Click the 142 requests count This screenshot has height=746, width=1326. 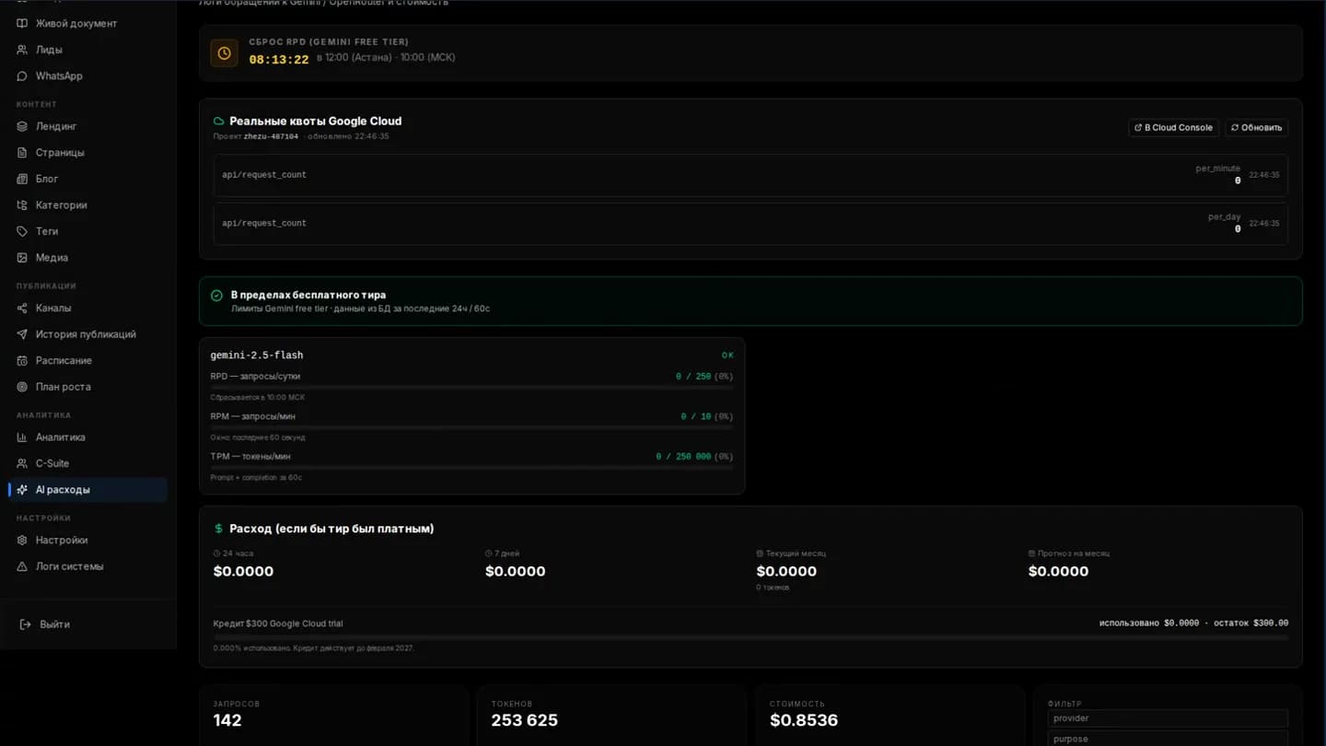click(x=227, y=720)
